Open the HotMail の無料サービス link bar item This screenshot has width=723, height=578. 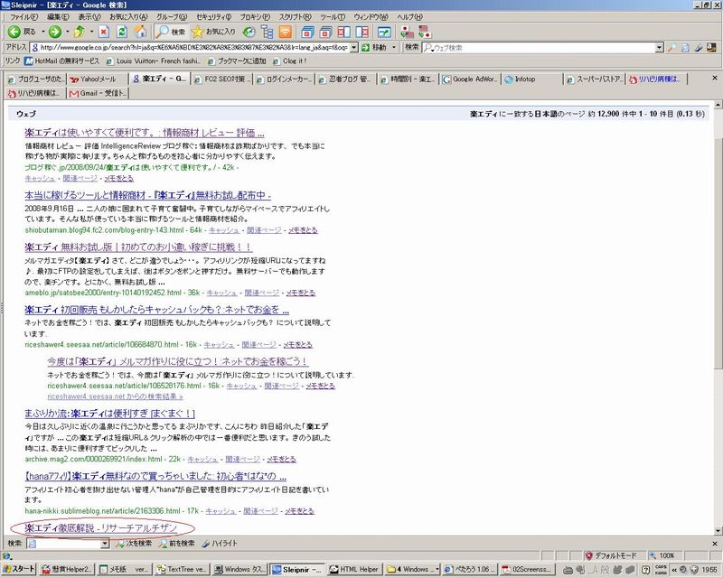point(61,61)
